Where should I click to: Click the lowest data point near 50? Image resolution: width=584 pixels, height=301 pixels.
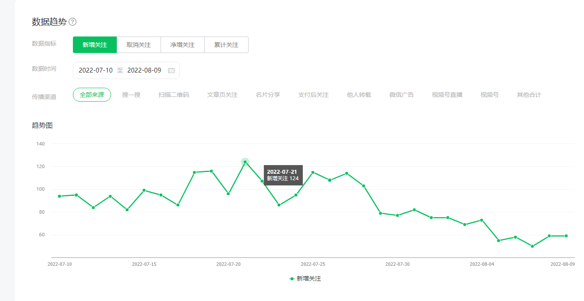click(x=532, y=246)
